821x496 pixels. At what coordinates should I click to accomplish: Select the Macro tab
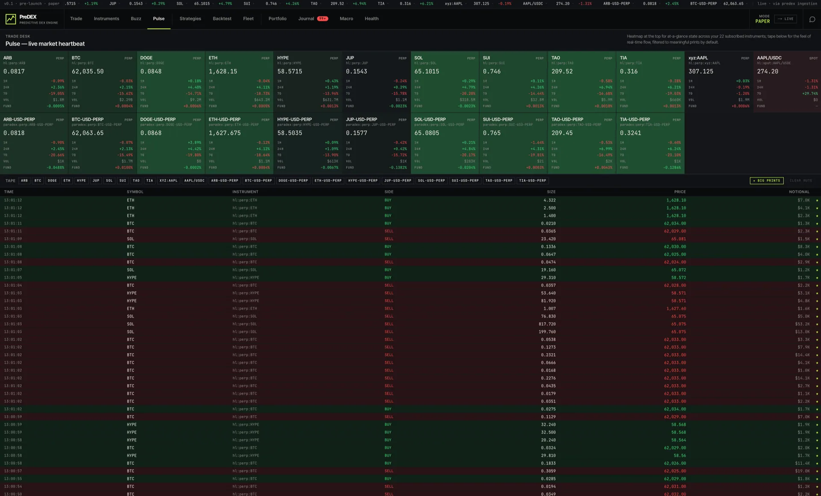tap(346, 19)
